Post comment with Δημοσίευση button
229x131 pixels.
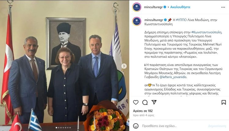point(217,126)
